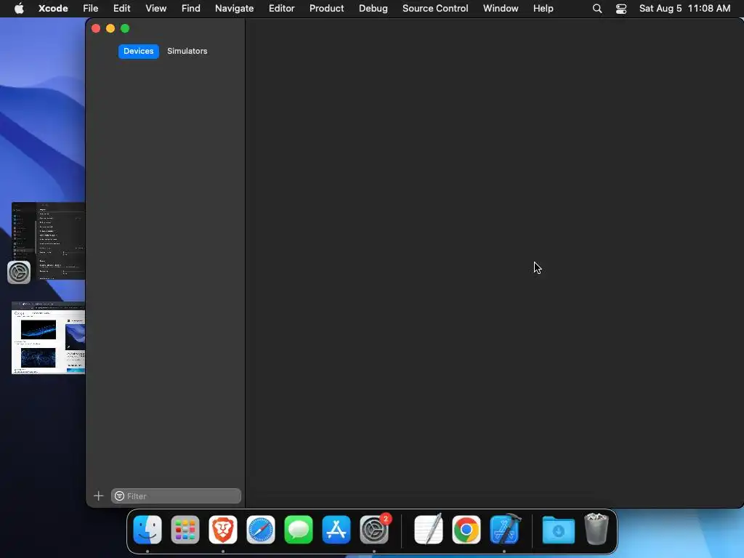744x558 pixels.
Task: Open the Apple menu
Action: pyautogui.click(x=19, y=9)
